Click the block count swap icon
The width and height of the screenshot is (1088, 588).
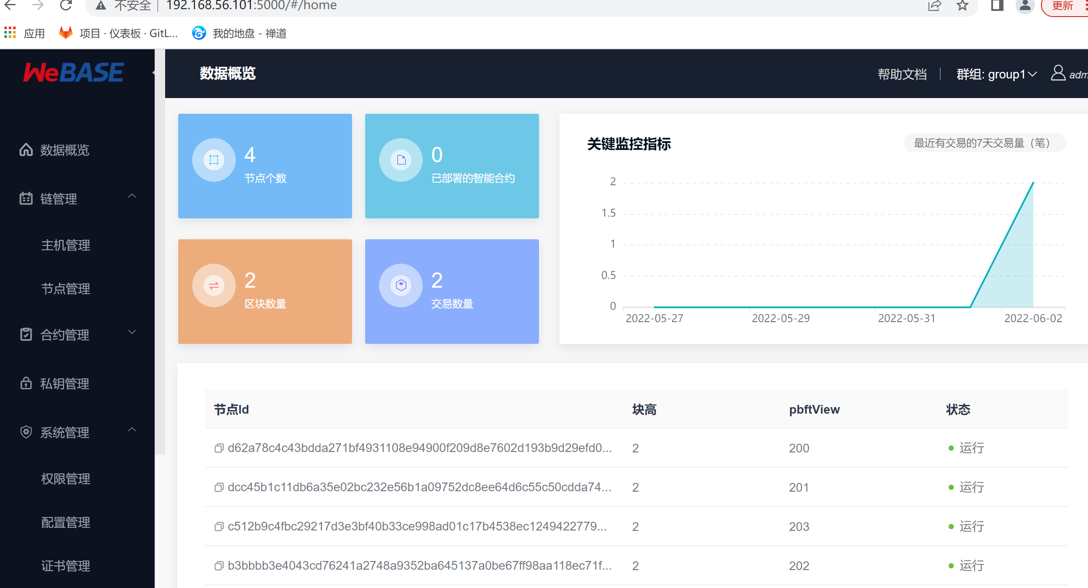[214, 286]
